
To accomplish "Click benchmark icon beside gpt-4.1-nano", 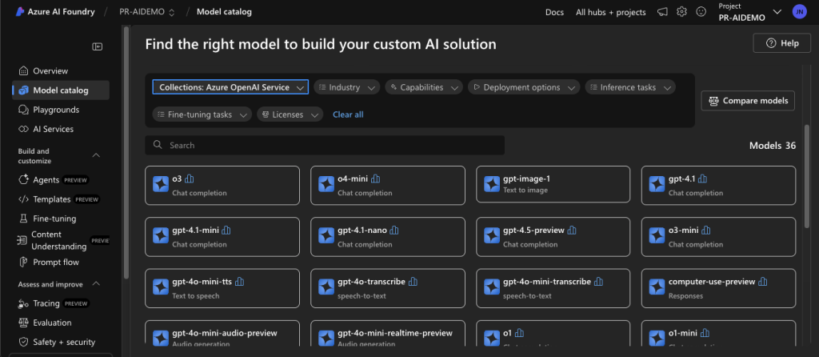I will point(394,230).
